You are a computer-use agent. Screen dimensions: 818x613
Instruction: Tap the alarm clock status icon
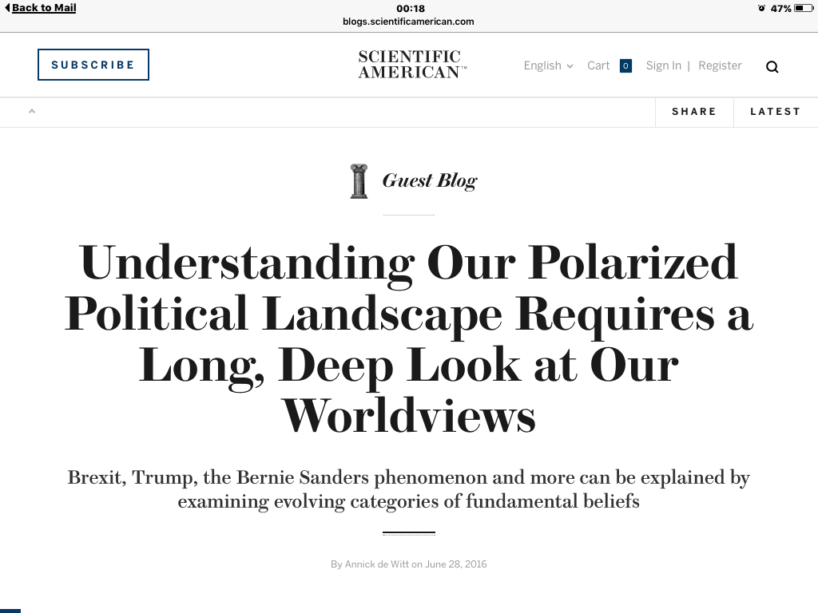click(x=761, y=8)
